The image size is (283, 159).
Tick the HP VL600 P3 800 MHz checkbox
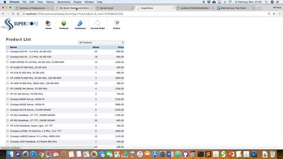[8, 67]
